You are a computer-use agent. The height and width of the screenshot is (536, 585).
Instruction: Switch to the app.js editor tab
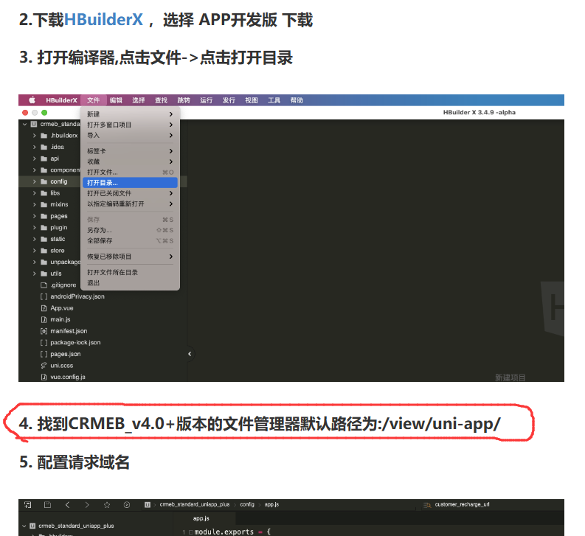[x=201, y=518]
